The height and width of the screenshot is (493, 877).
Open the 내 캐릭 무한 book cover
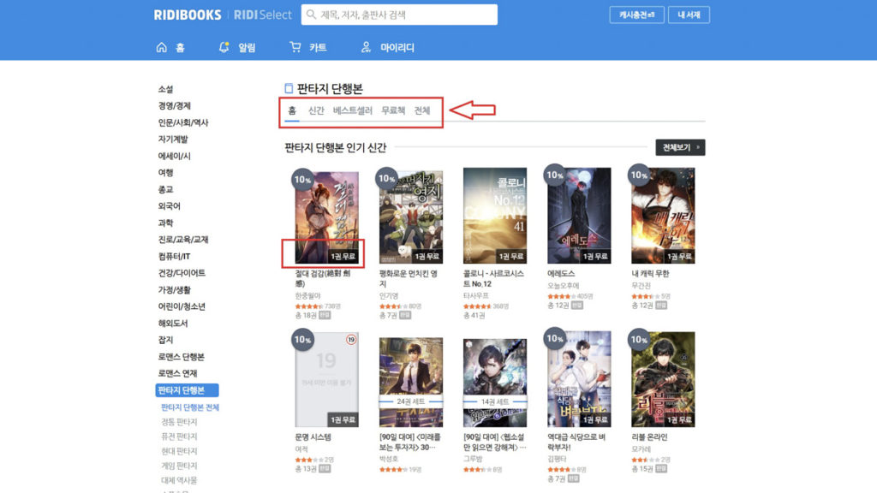point(663,216)
